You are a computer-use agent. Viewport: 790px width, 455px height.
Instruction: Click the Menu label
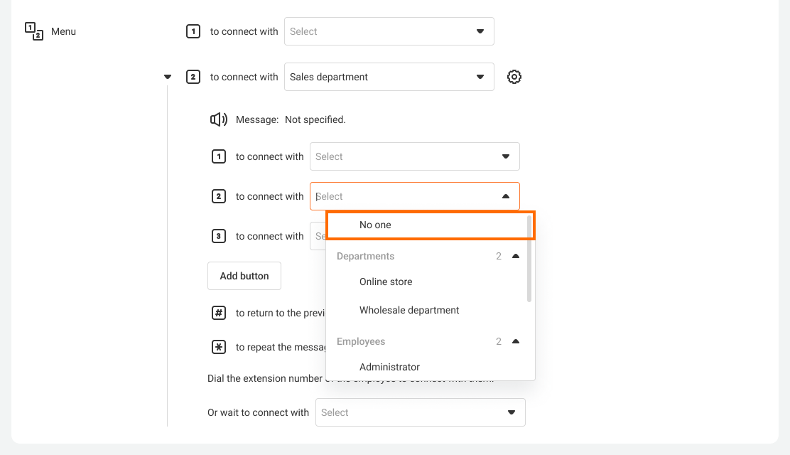click(63, 31)
